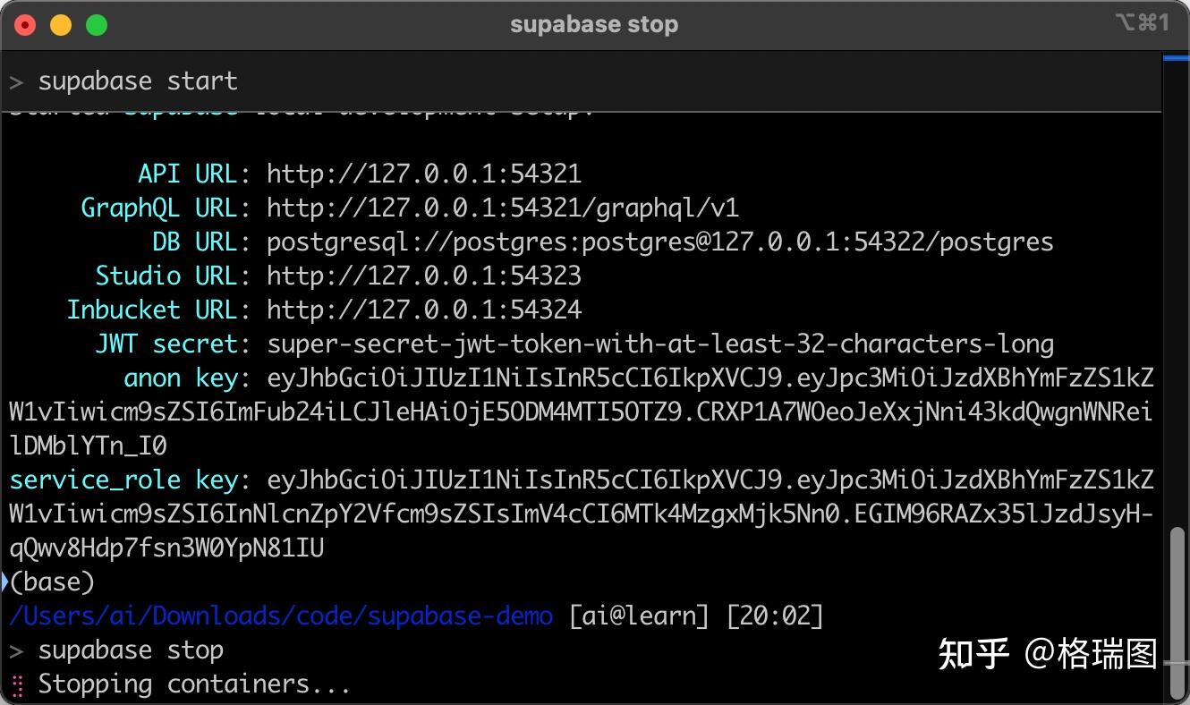The image size is (1190, 705).
Task: Click the spinner before Stopping containers
Action: click(x=17, y=684)
